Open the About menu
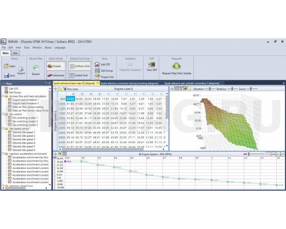The height and width of the screenshot is (229, 286). click(x=48, y=48)
